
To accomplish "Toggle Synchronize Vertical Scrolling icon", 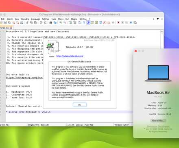I will (x=70, y=22).
